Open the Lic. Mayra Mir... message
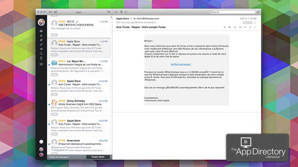This screenshot has height=167, width=298. tap(79, 68)
